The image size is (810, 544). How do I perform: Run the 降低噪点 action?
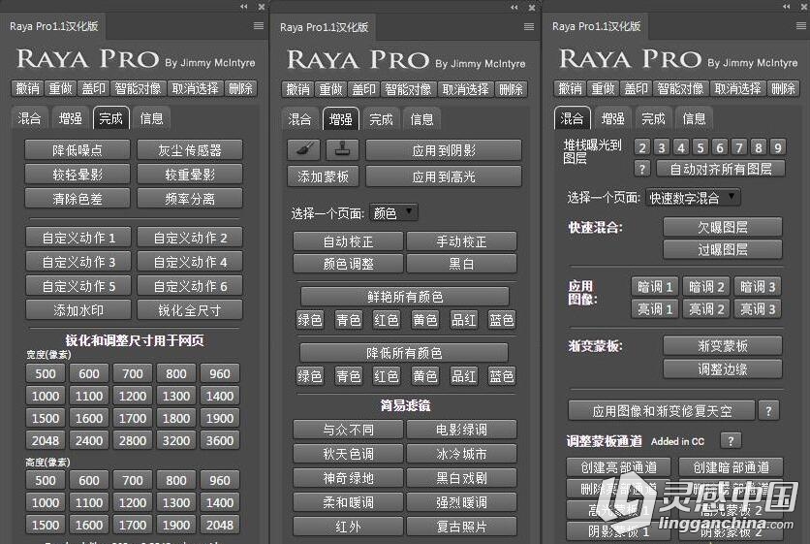(x=78, y=150)
